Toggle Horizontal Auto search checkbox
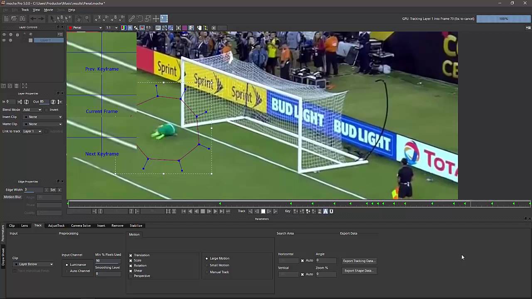This screenshot has height=299, width=532. 302,261
